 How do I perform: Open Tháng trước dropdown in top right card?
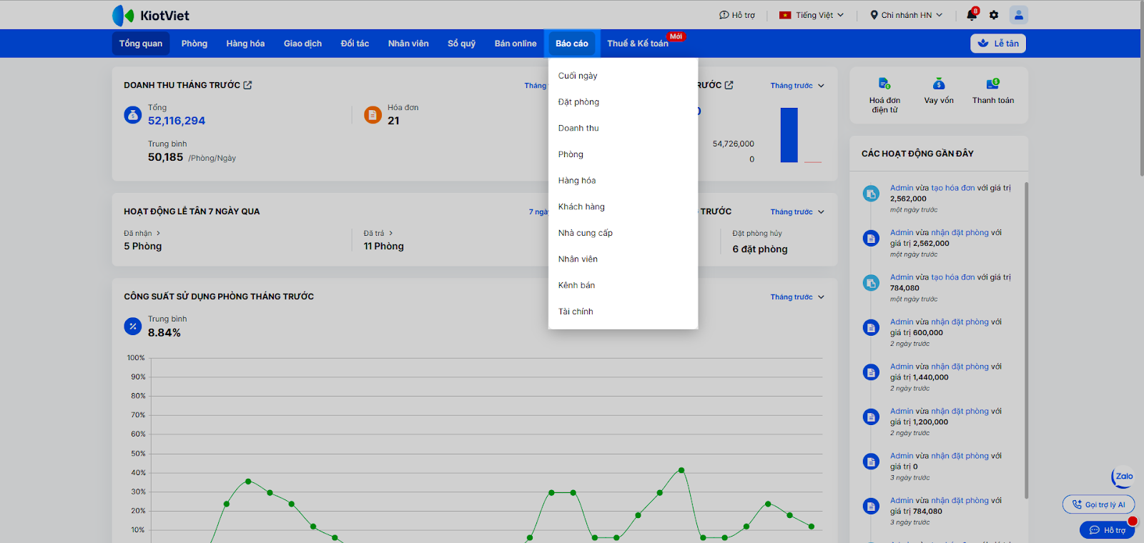797,86
